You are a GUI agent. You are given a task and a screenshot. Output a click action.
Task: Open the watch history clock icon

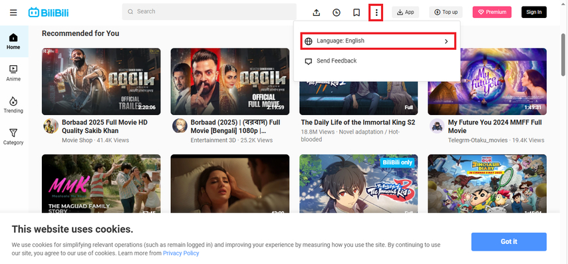[337, 13]
